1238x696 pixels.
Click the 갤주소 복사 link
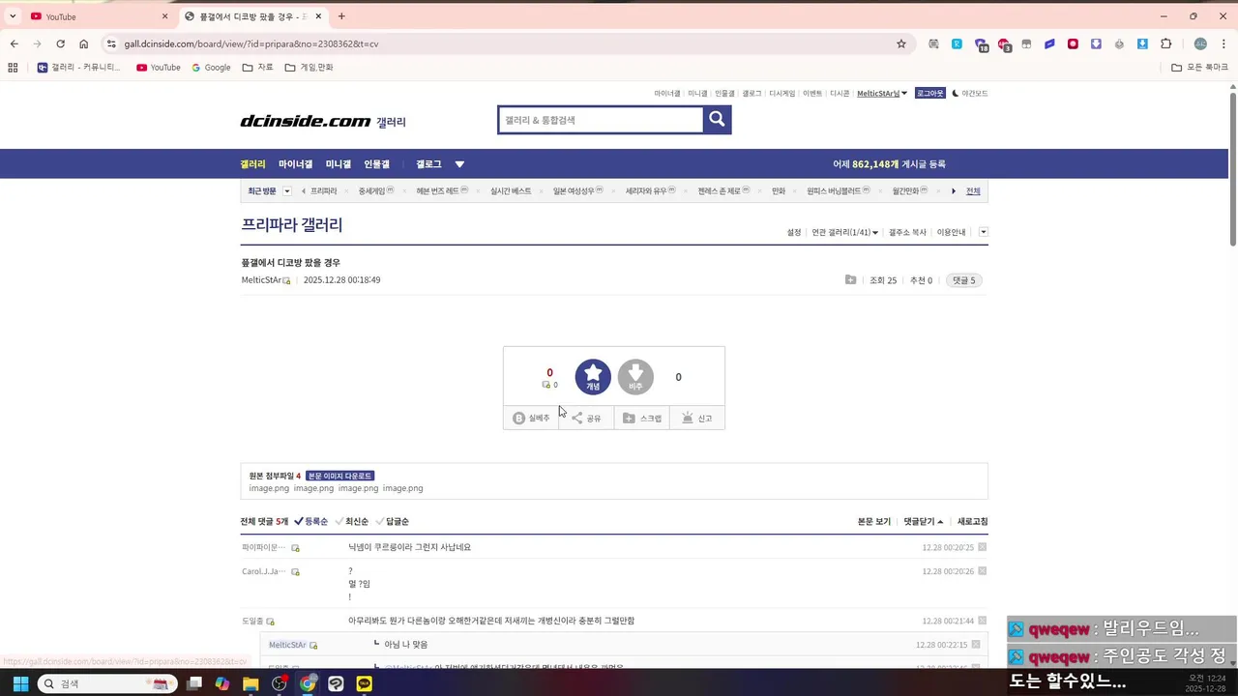(x=907, y=232)
